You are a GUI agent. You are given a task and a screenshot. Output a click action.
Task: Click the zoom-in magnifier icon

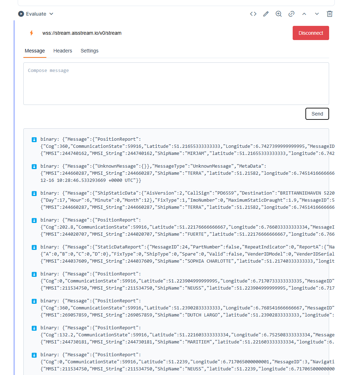pos(279,14)
